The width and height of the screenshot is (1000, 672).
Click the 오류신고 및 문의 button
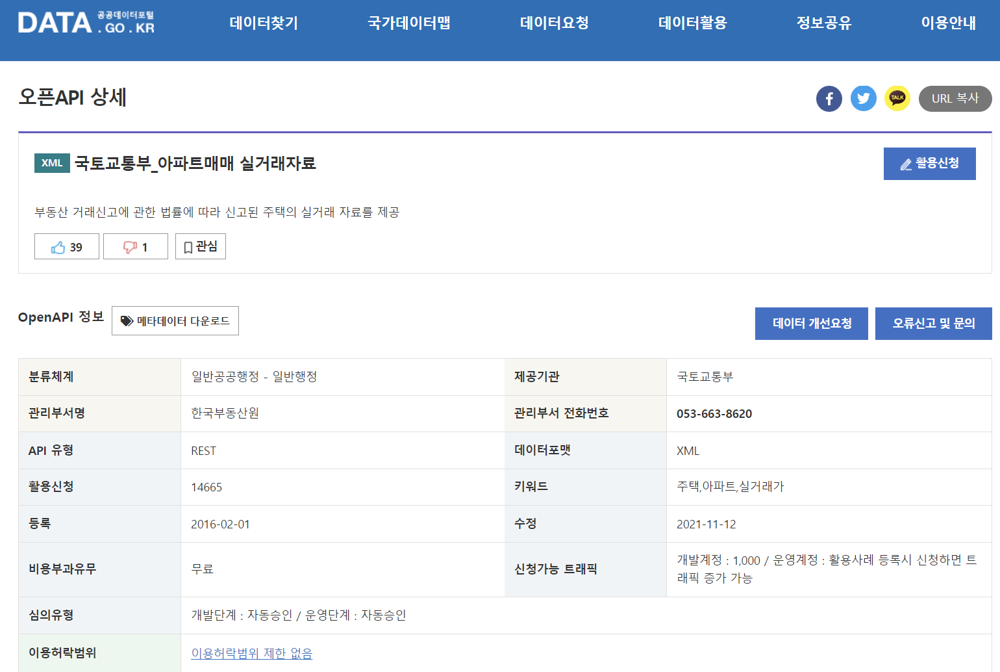[933, 323]
